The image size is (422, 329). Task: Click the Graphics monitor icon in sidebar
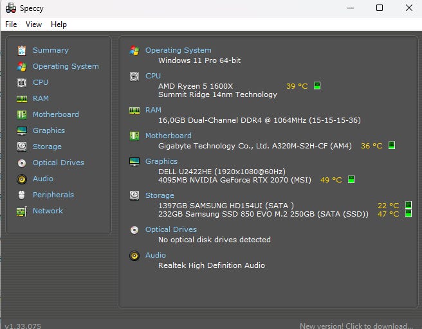coord(22,131)
